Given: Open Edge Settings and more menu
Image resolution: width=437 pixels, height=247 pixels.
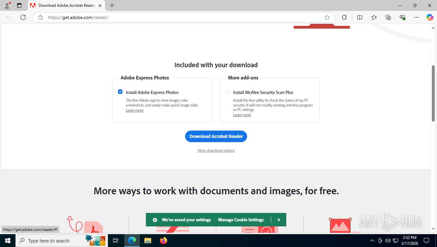Looking at the screenshot, I should tap(416, 17).
